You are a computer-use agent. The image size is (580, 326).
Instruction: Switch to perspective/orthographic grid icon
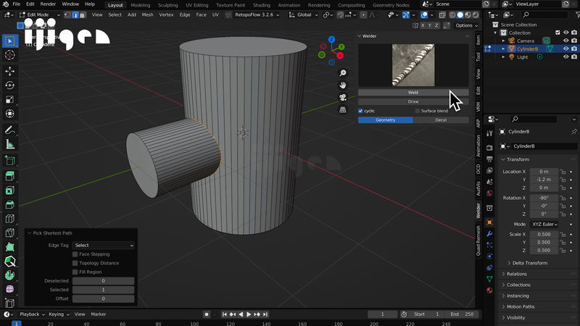pyautogui.click(x=342, y=110)
